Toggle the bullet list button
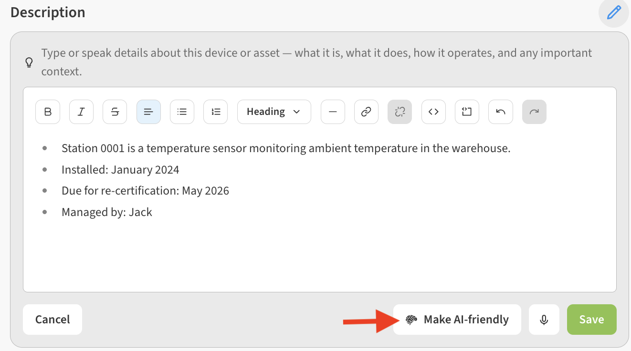 click(182, 112)
